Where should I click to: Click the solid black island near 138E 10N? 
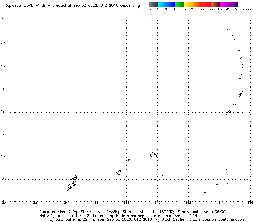click(x=129, y=160)
